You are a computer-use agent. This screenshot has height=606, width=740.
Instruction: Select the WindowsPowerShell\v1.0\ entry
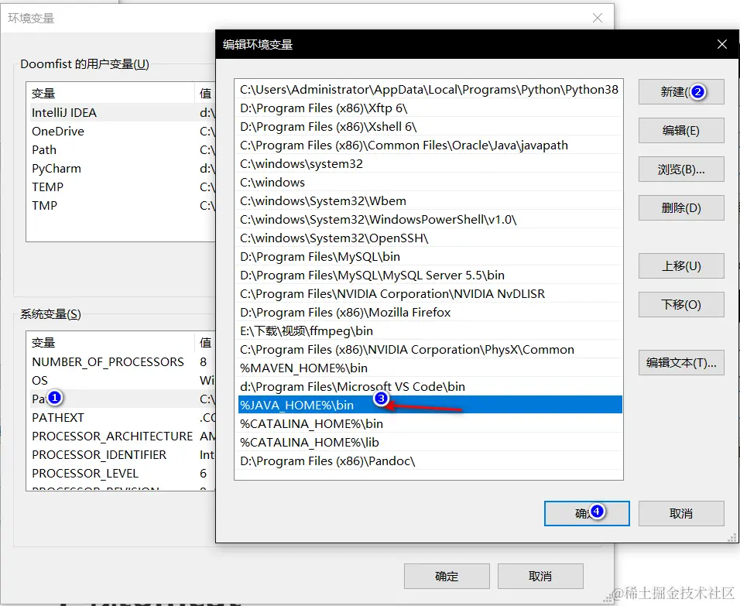429,220
